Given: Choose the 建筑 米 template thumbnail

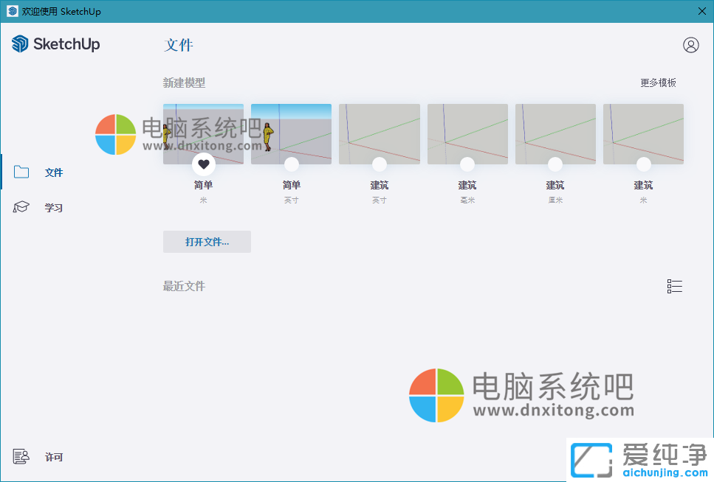Looking at the screenshot, I should pyautogui.click(x=643, y=133).
